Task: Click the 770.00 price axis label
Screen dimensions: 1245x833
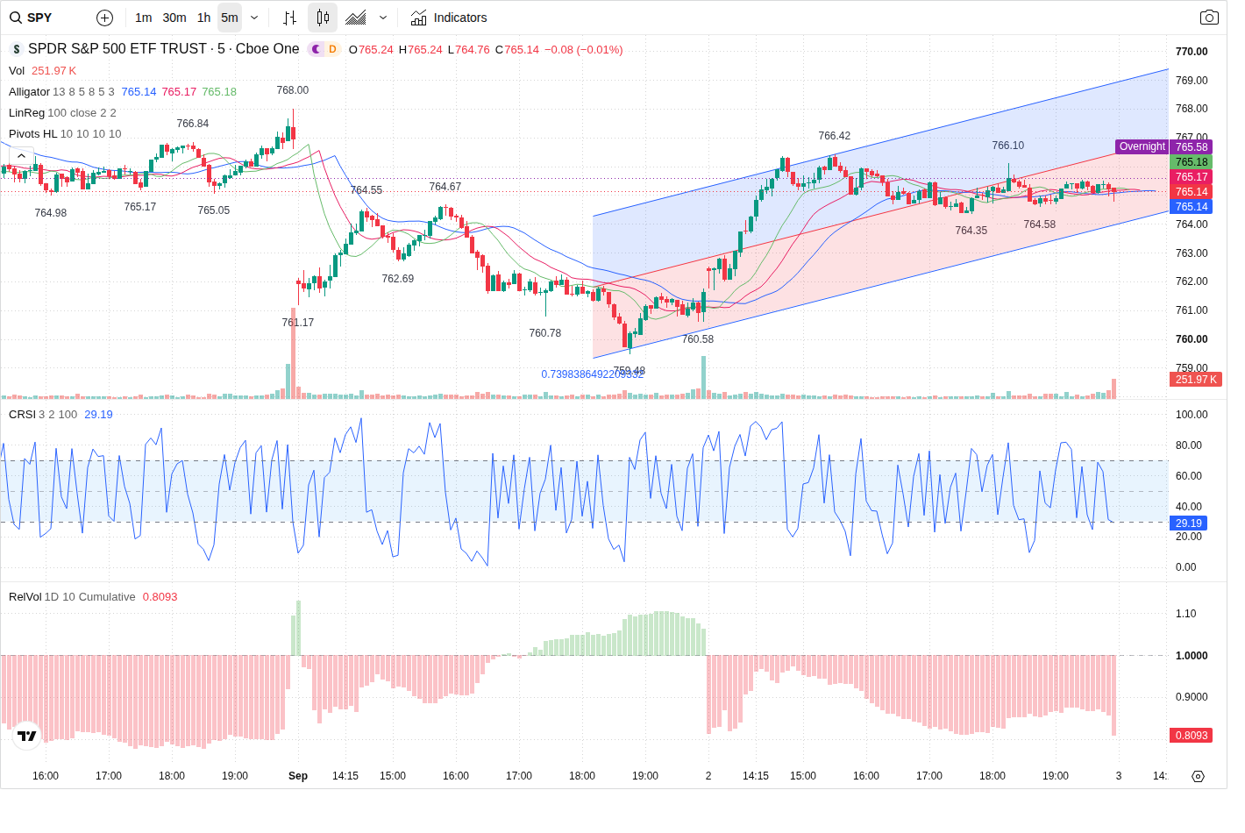Action: coord(1192,52)
